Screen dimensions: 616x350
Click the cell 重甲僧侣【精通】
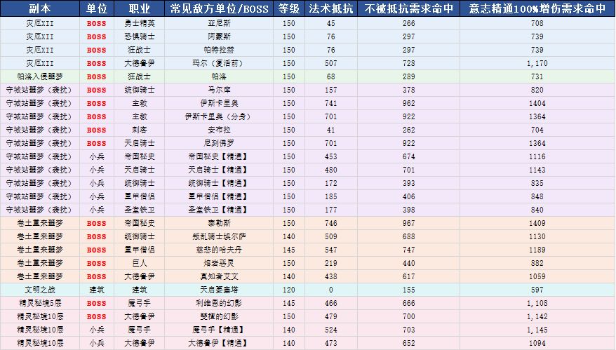[219, 197]
